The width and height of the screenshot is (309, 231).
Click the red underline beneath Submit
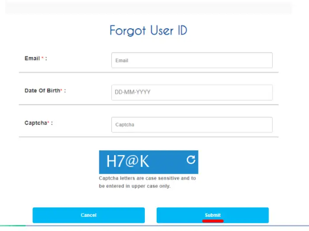(x=212, y=220)
